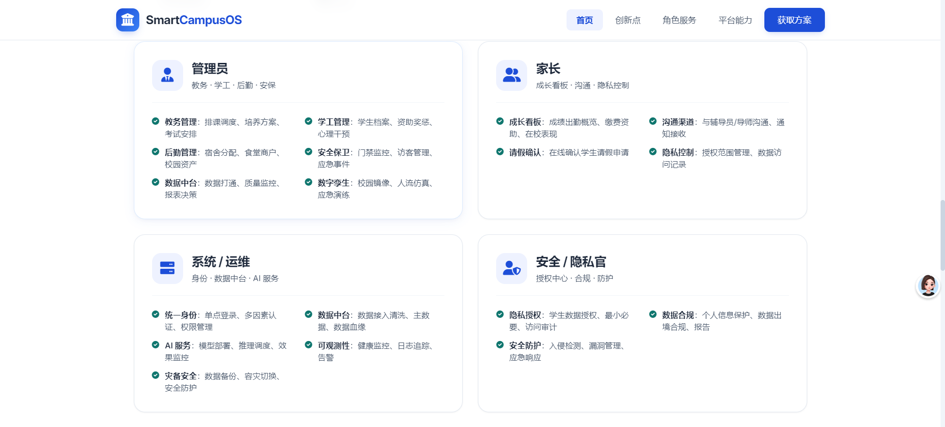
Task: Click the check icon beside 教务管理
Action: pyautogui.click(x=156, y=121)
